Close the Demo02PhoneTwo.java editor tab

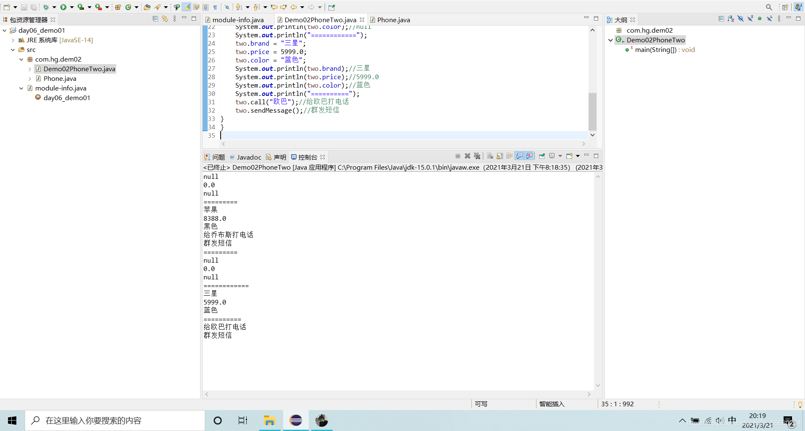coord(362,20)
